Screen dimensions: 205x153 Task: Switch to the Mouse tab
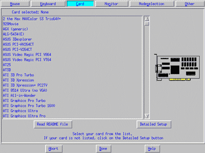pyautogui.click(x=15, y=4)
